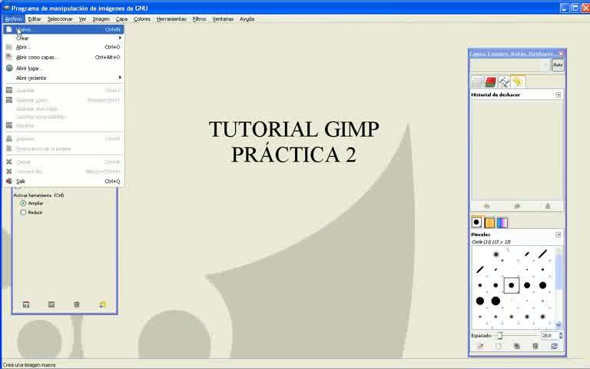Click delete tool options trash icon
The height and width of the screenshot is (369, 590).
coord(77,304)
